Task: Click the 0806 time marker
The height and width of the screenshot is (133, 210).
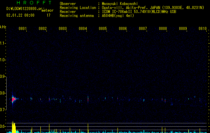Action: (123, 29)
